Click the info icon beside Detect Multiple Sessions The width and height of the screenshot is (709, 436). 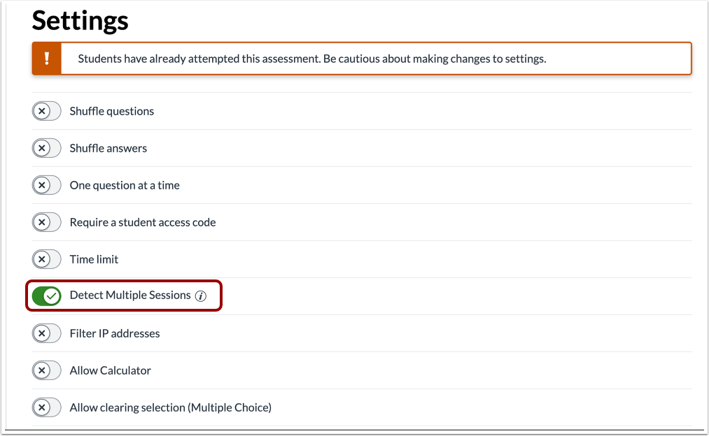coord(202,296)
